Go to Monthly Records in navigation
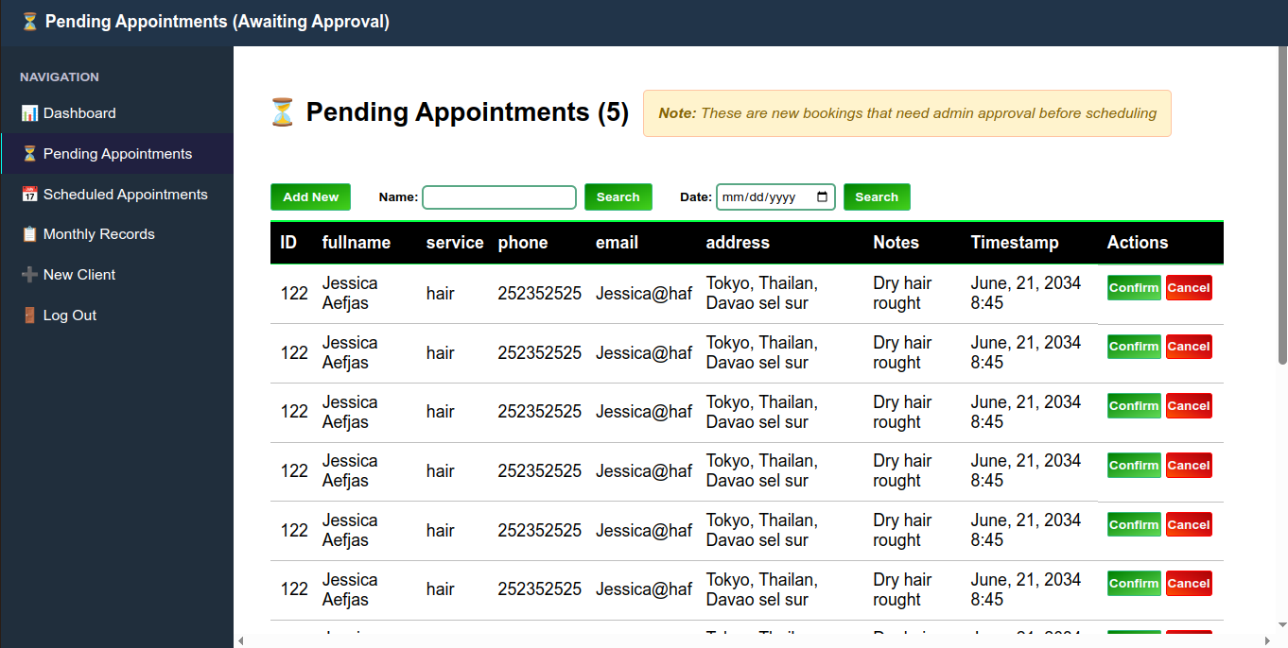The width and height of the screenshot is (1288, 648). click(x=98, y=234)
